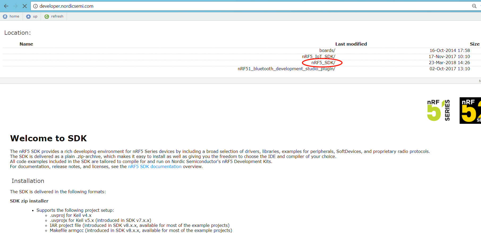Image resolution: width=481 pixels, height=233 pixels.
Task: Click the green refresh icon
Action: (x=47, y=16)
